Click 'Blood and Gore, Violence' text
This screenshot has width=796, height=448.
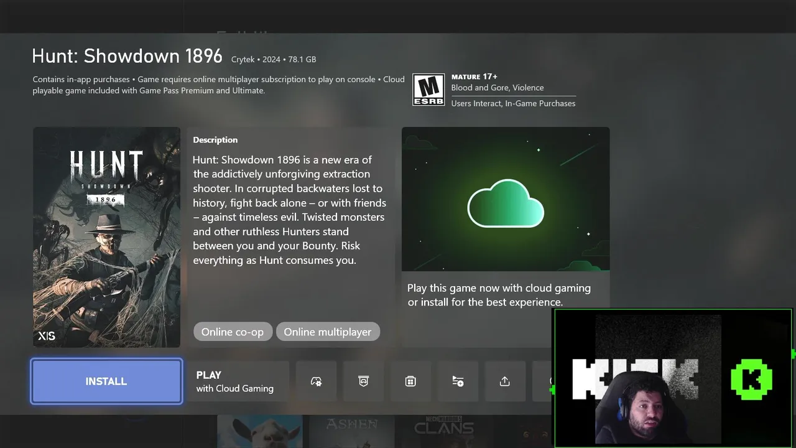(497, 88)
